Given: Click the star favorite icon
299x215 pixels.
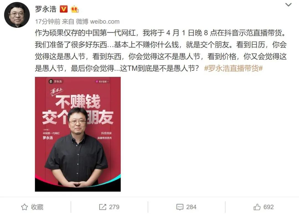Looking at the screenshot, I should [24, 207].
